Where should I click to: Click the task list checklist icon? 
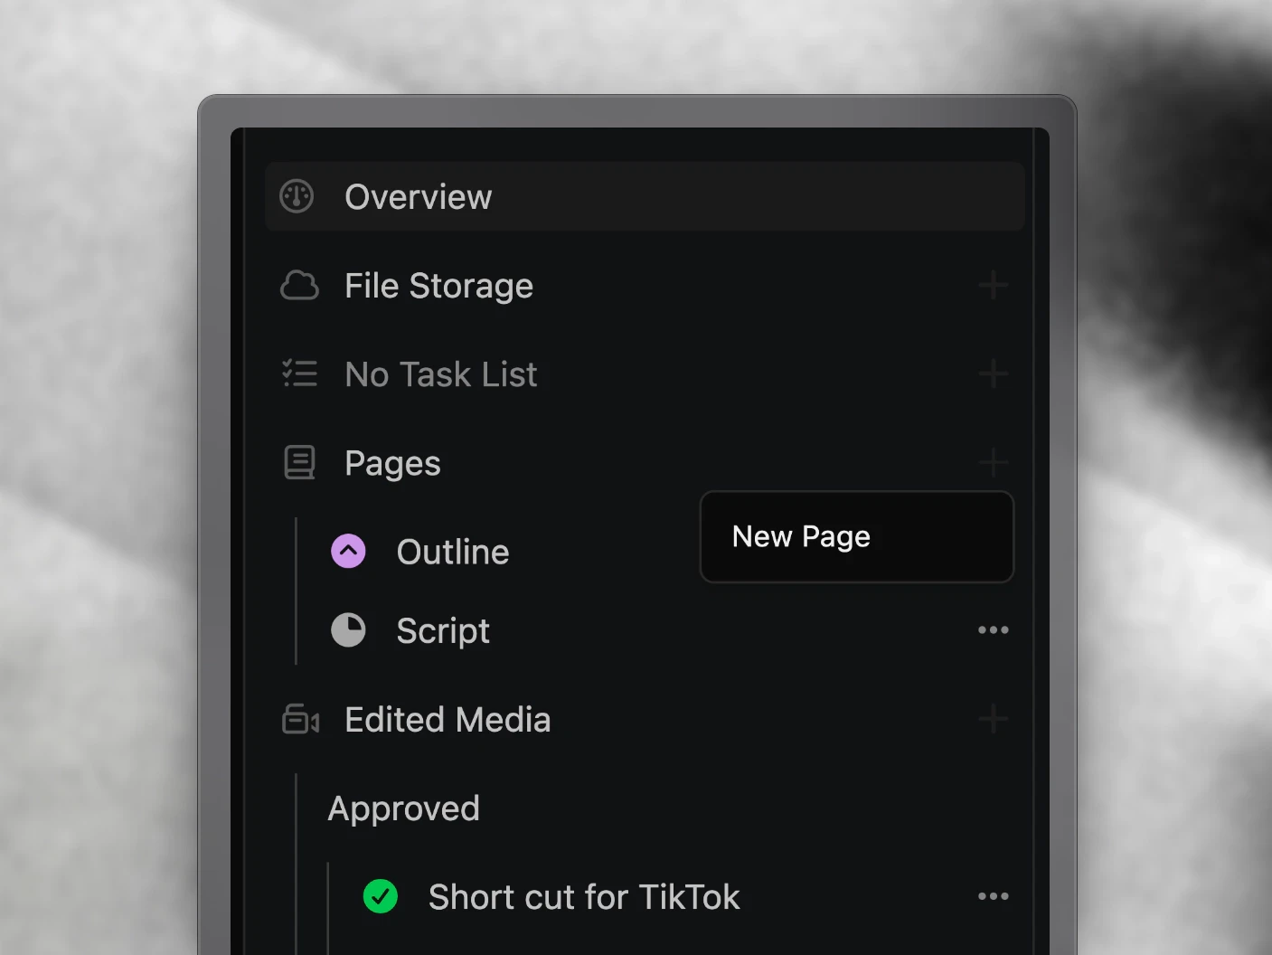click(x=299, y=373)
